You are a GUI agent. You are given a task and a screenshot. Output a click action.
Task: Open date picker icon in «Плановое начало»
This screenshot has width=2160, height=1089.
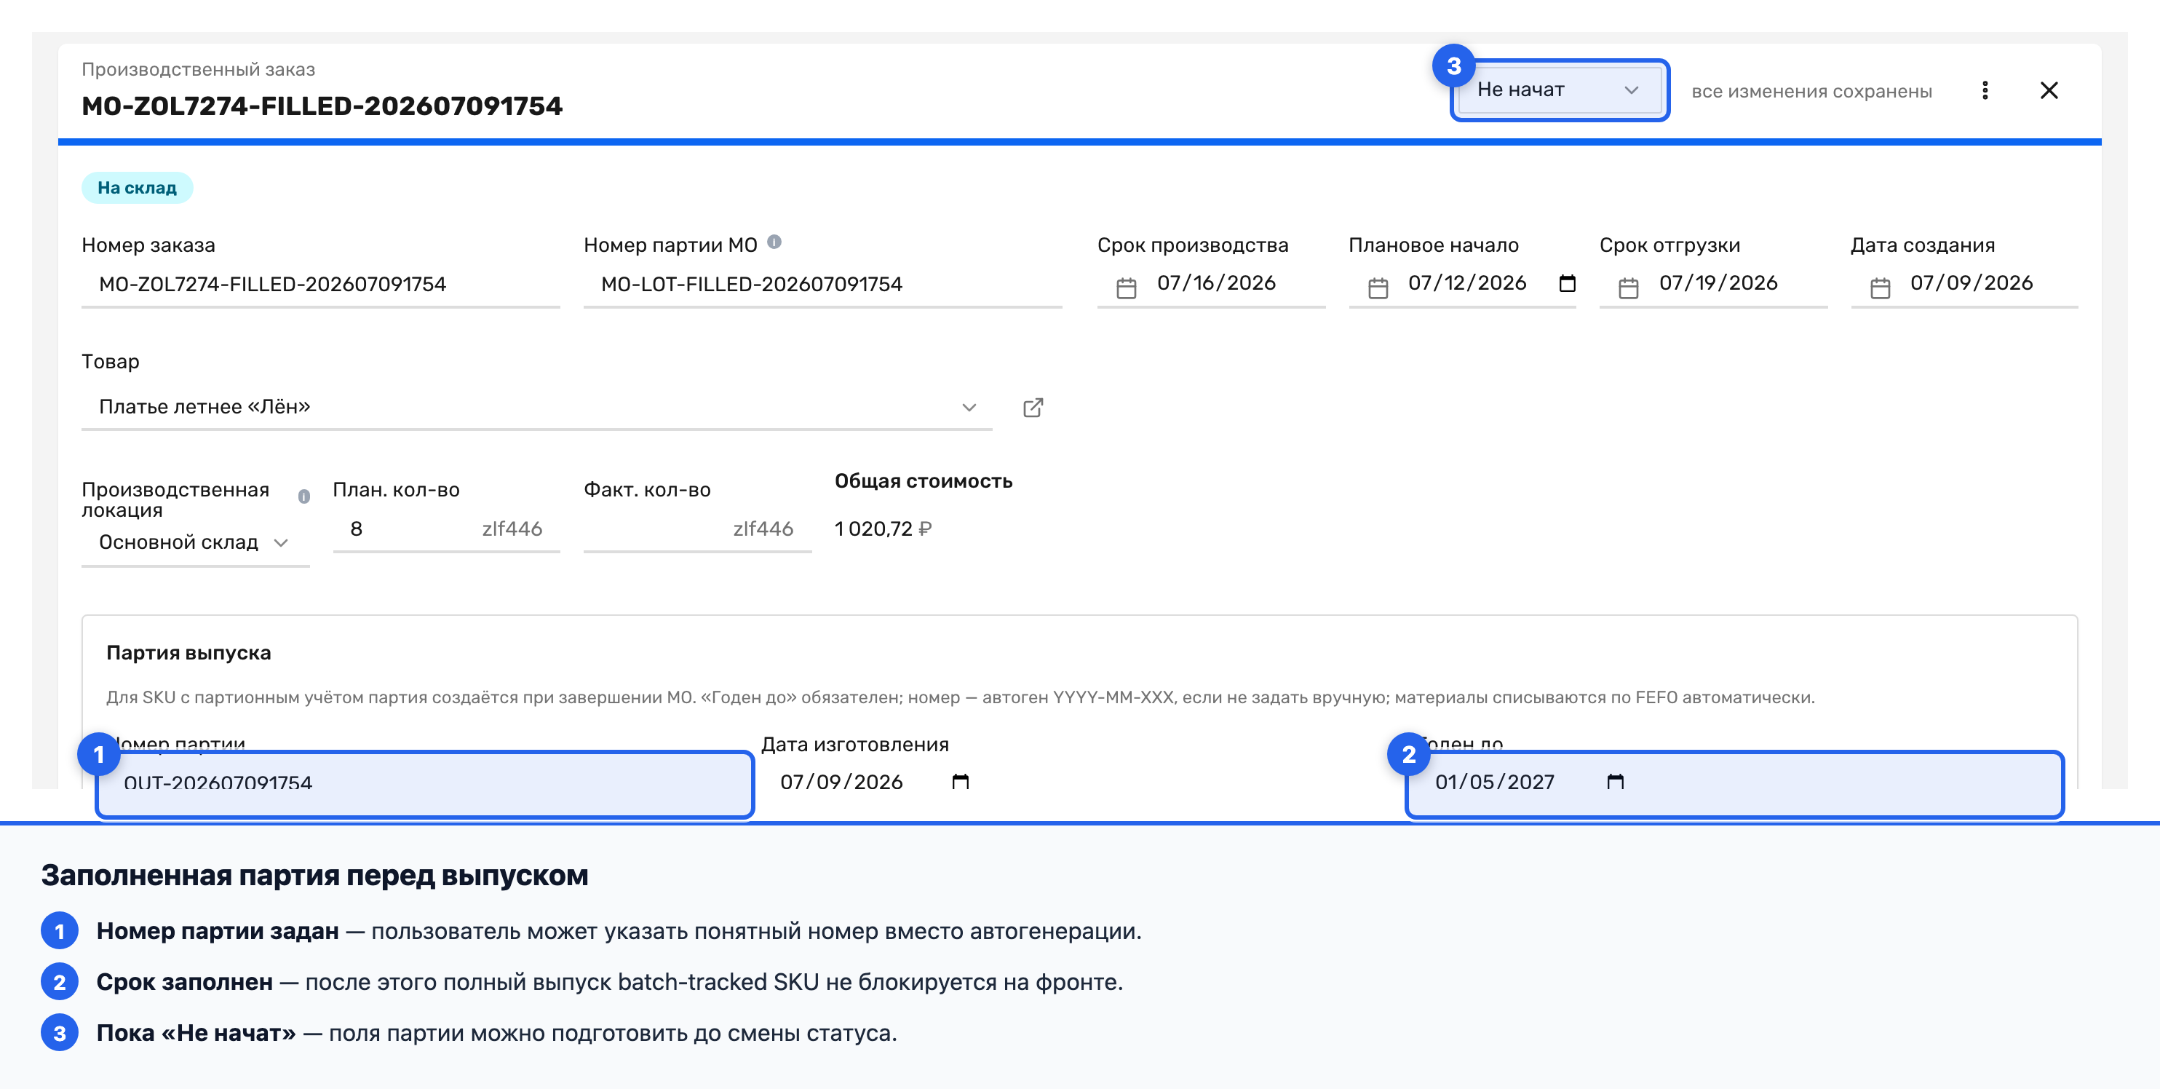point(1566,282)
